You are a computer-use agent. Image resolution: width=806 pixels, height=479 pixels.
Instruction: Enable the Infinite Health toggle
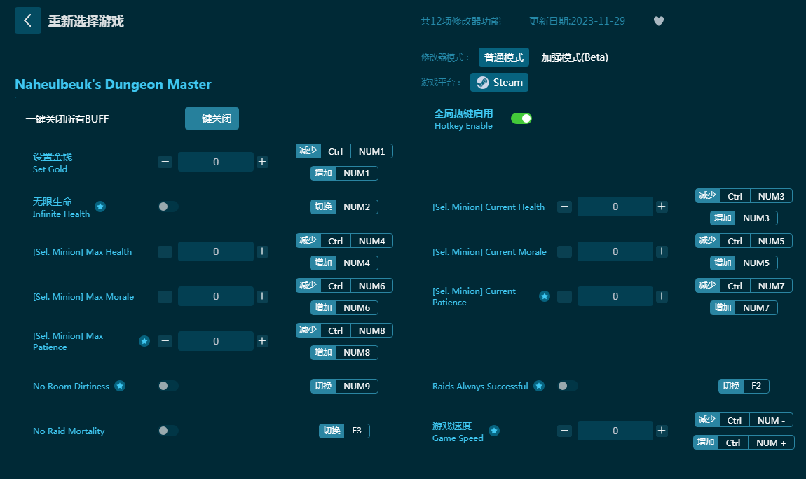pyautogui.click(x=168, y=207)
